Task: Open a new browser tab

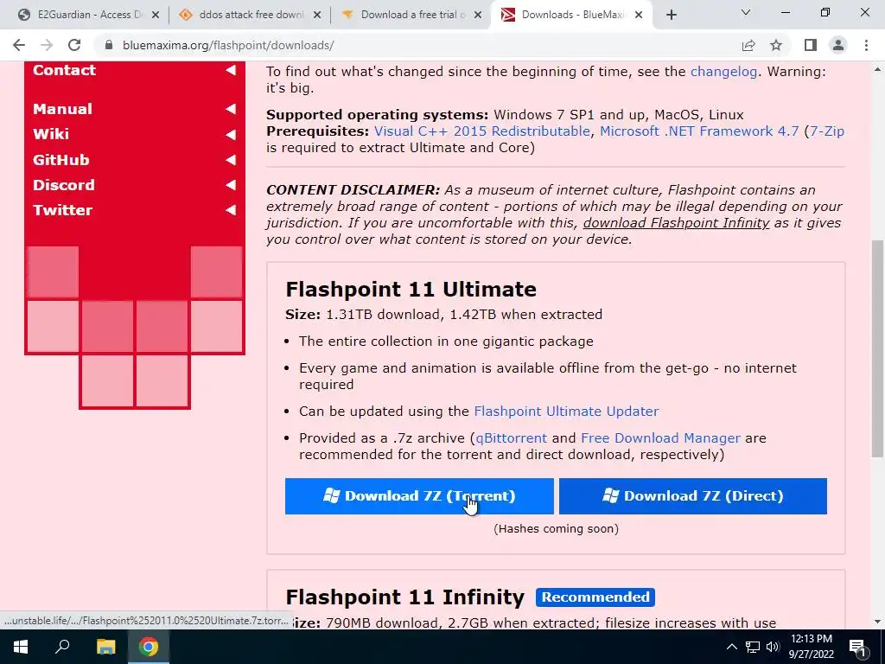Action: 671,16
